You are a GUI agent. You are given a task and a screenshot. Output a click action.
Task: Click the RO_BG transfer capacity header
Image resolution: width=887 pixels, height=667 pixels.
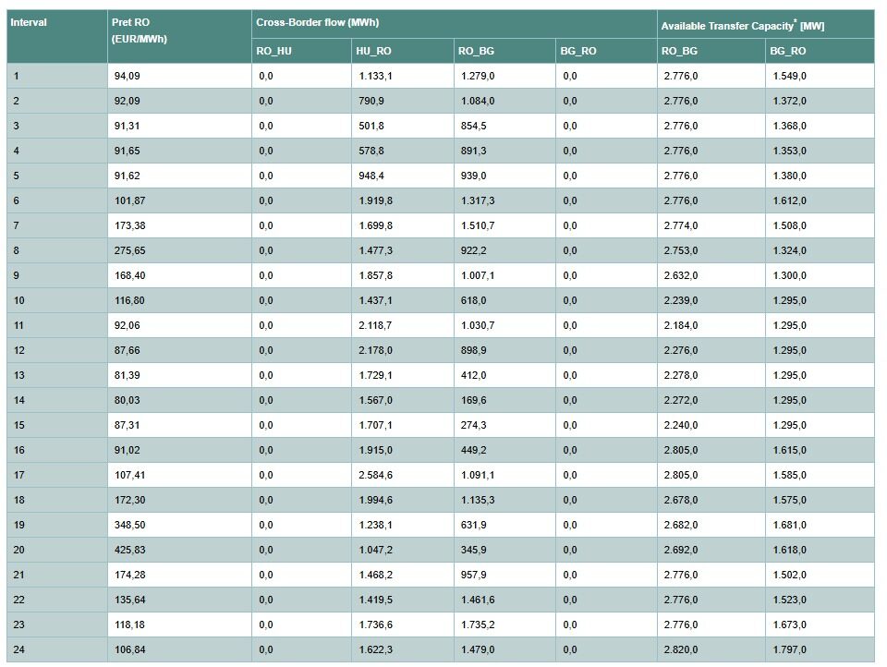click(679, 51)
